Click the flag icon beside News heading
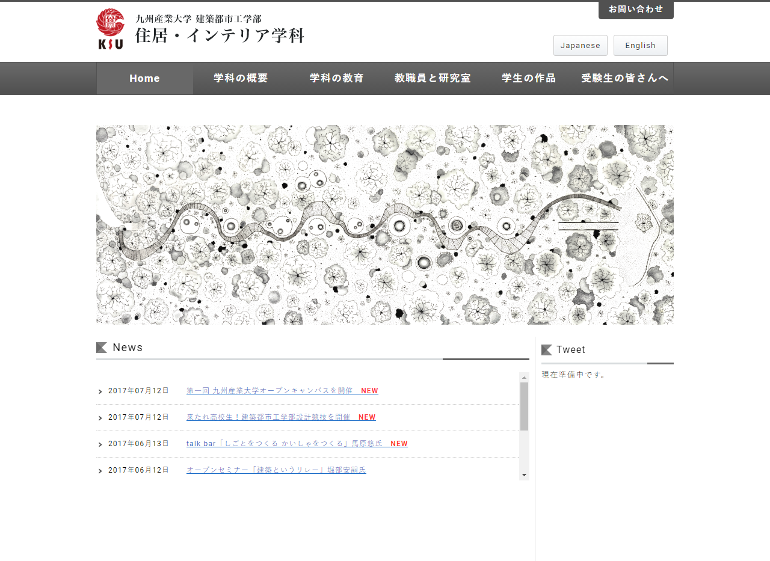This screenshot has height=561, width=770. 102,348
